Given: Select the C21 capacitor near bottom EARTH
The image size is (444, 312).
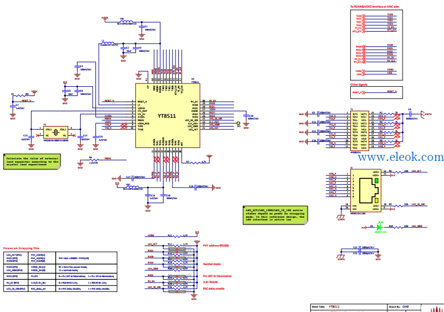Looking at the screenshot, I should tap(359, 248).
